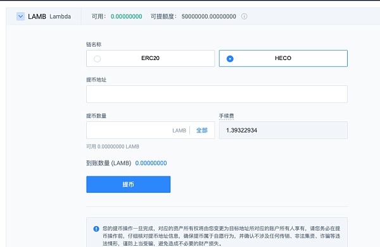Click the LAMB coin name label
This screenshot has height=247, width=380.
37,16
